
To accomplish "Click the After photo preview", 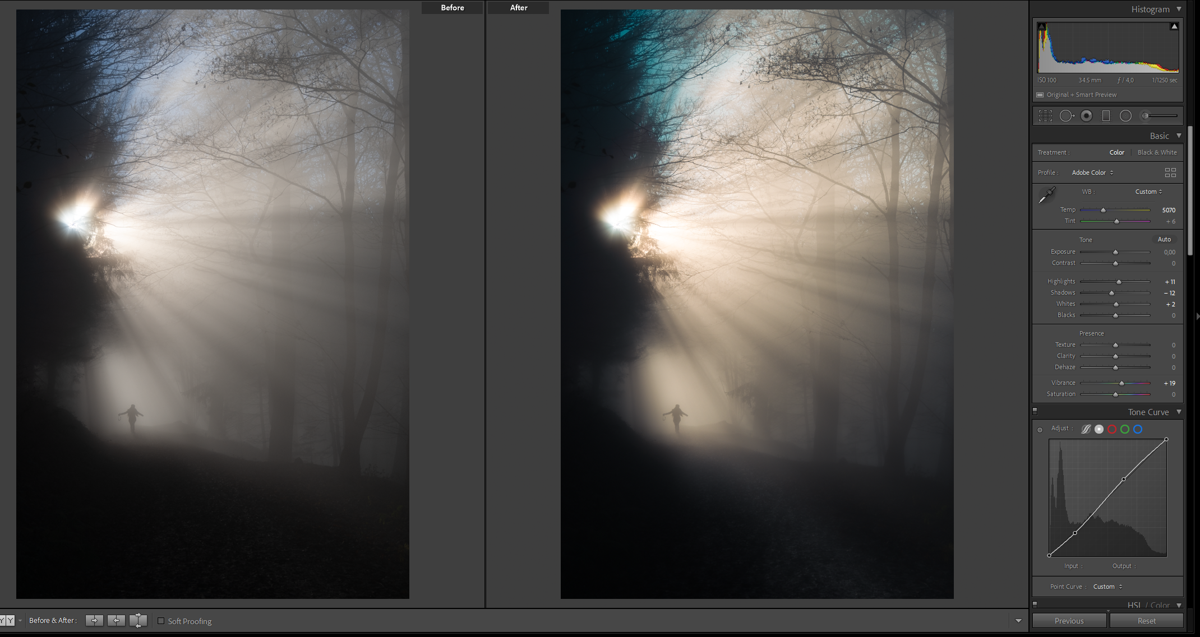I will [757, 304].
